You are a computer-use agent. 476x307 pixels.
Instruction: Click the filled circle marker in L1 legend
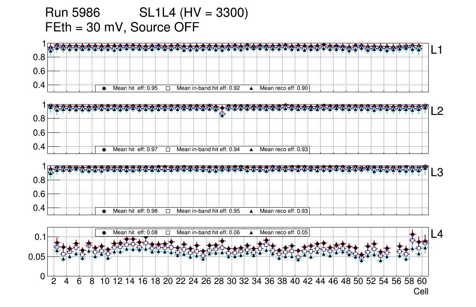(x=104, y=88)
